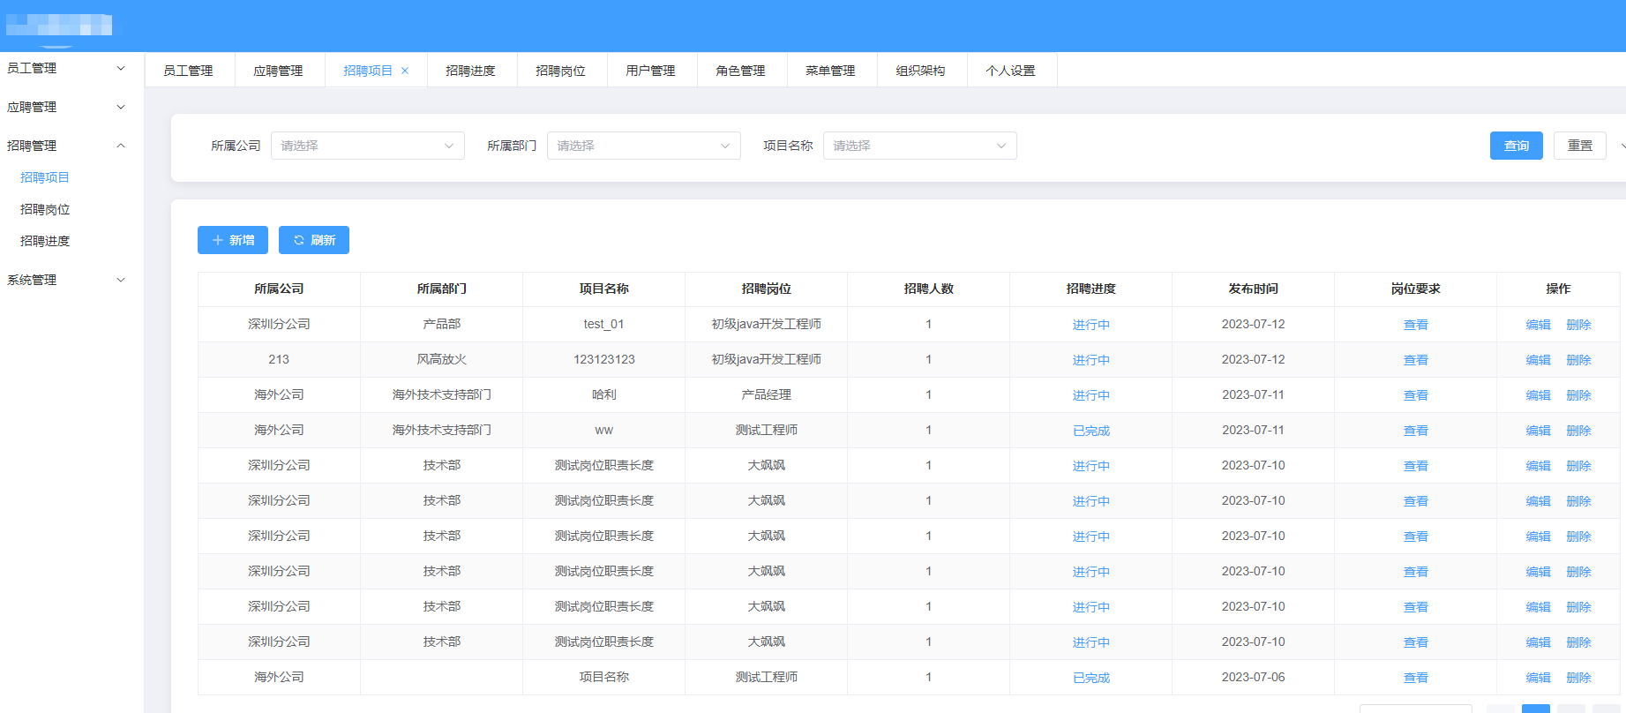
Task: Close the 招聘项目 tab
Action: pyautogui.click(x=405, y=71)
